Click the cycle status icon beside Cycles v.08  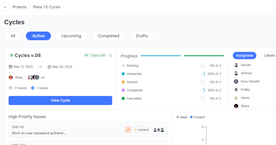(x=11, y=55)
